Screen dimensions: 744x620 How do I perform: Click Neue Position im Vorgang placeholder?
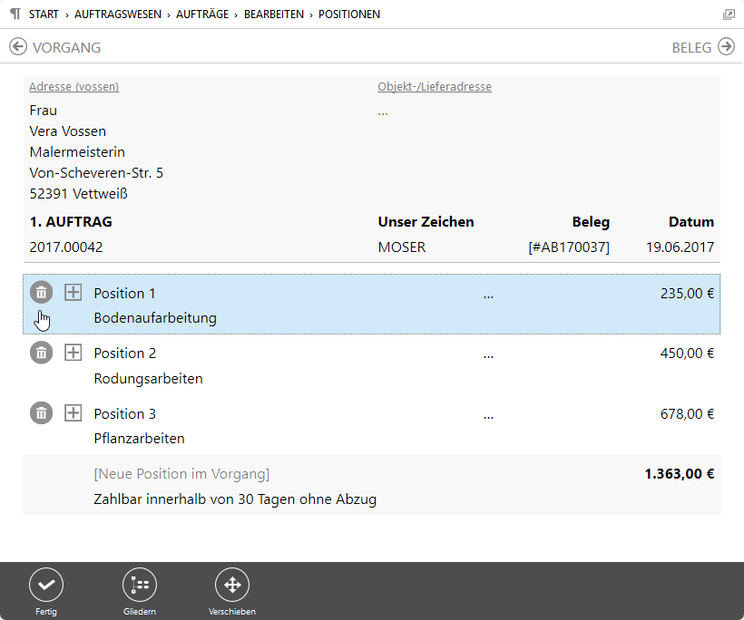[x=181, y=474]
